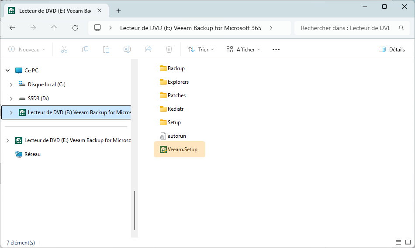The width and height of the screenshot is (415, 248).
Task: Select the Redistr folder
Action: [172, 109]
